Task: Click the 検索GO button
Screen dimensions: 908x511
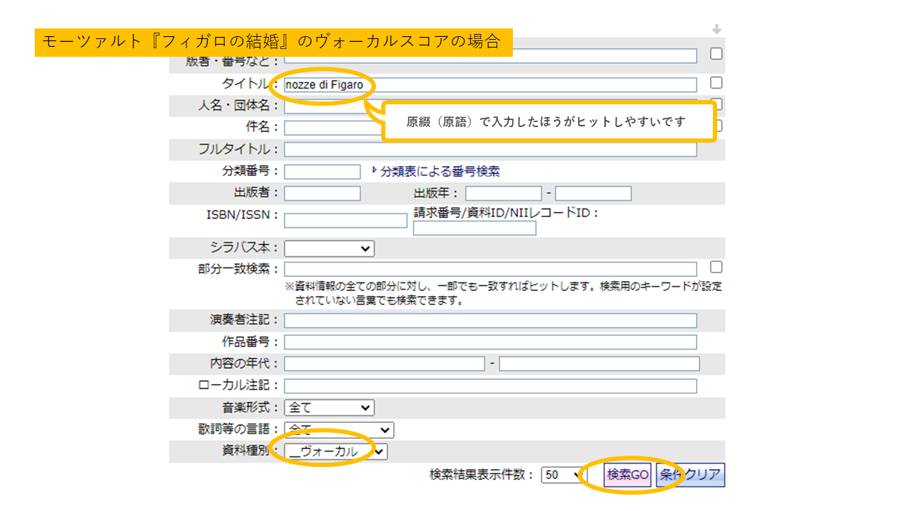Action: point(628,476)
